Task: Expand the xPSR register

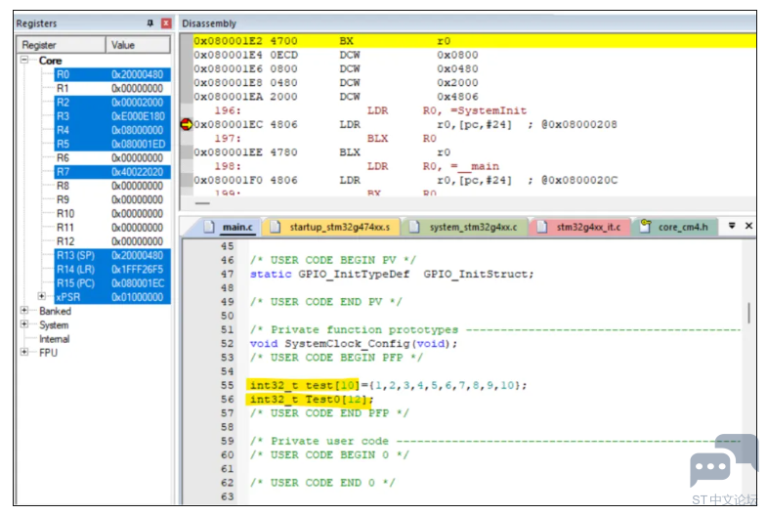Action: click(42, 296)
